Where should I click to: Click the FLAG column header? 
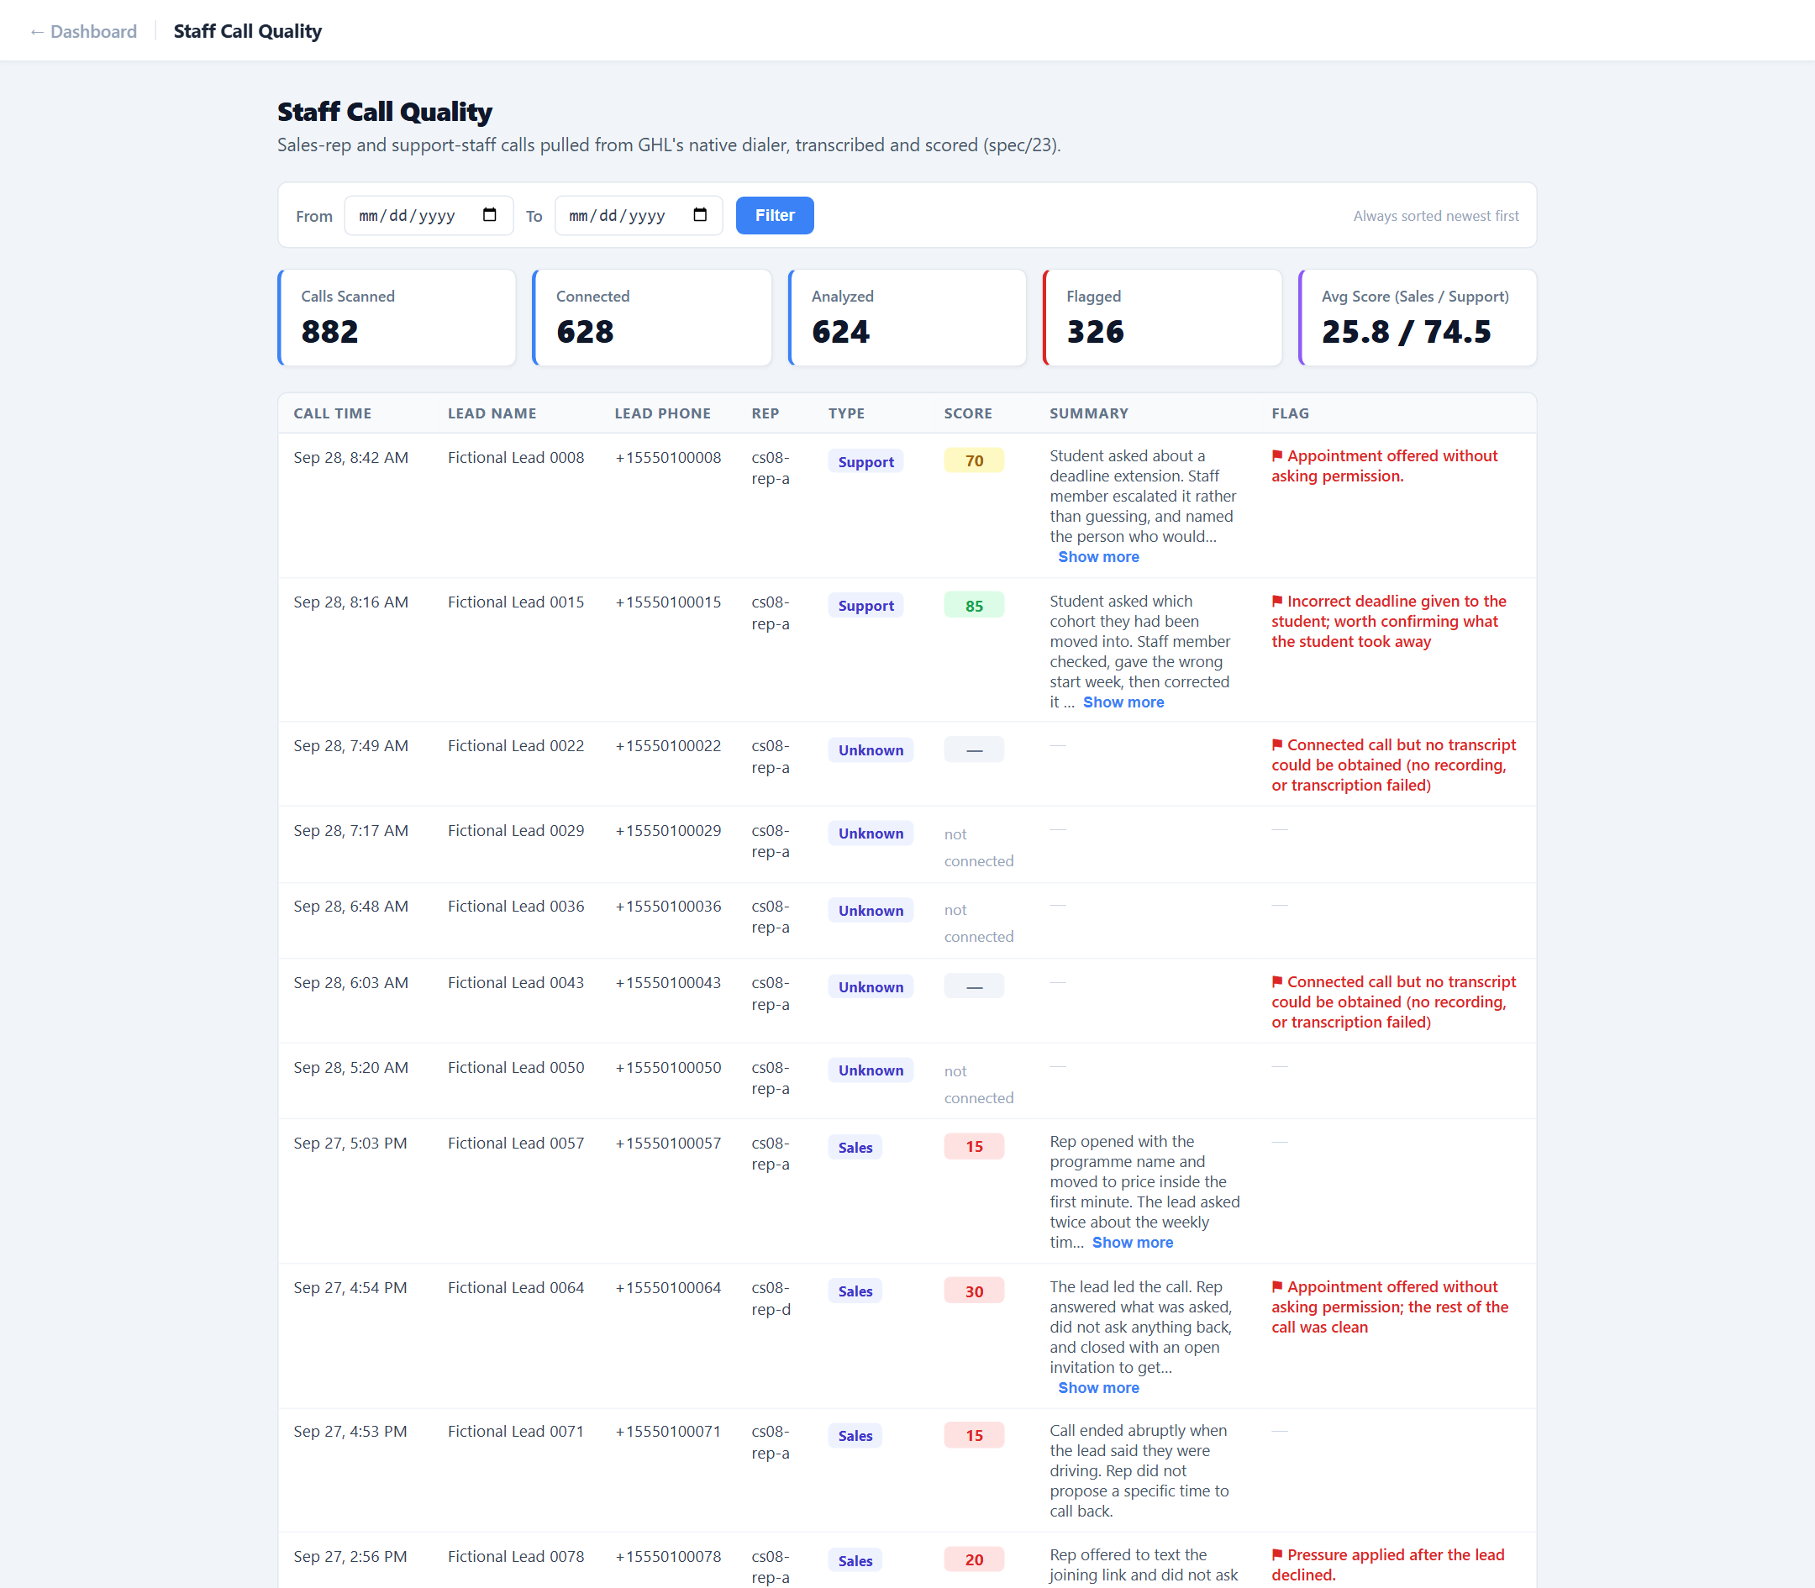[x=1291, y=413]
